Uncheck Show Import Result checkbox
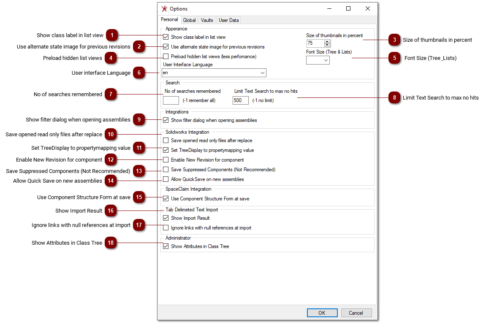 [166, 218]
